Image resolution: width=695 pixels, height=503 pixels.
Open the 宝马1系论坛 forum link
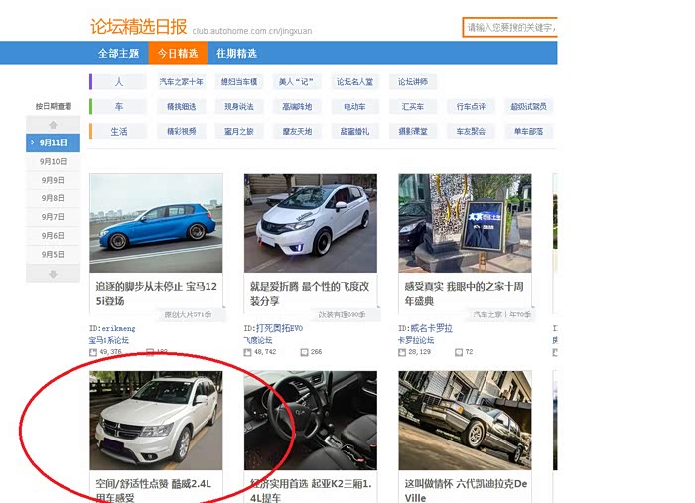(x=108, y=340)
